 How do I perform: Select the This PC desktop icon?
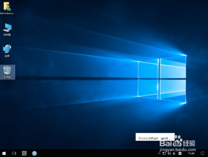click(7, 30)
